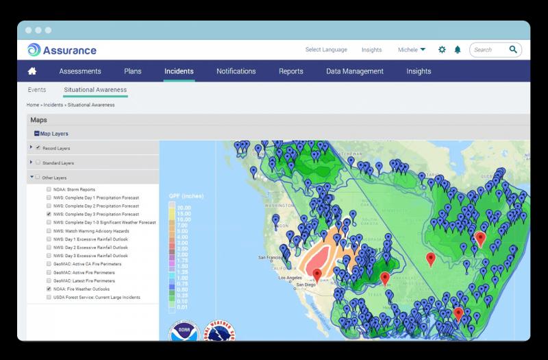Disable NOAA: Fire Weather Outlooks layer
Screen dimensions: 548x360
point(49,289)
